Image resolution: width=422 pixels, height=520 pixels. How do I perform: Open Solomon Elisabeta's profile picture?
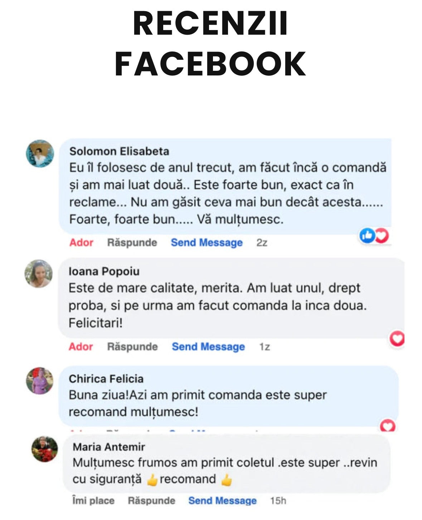click(40, 153)
